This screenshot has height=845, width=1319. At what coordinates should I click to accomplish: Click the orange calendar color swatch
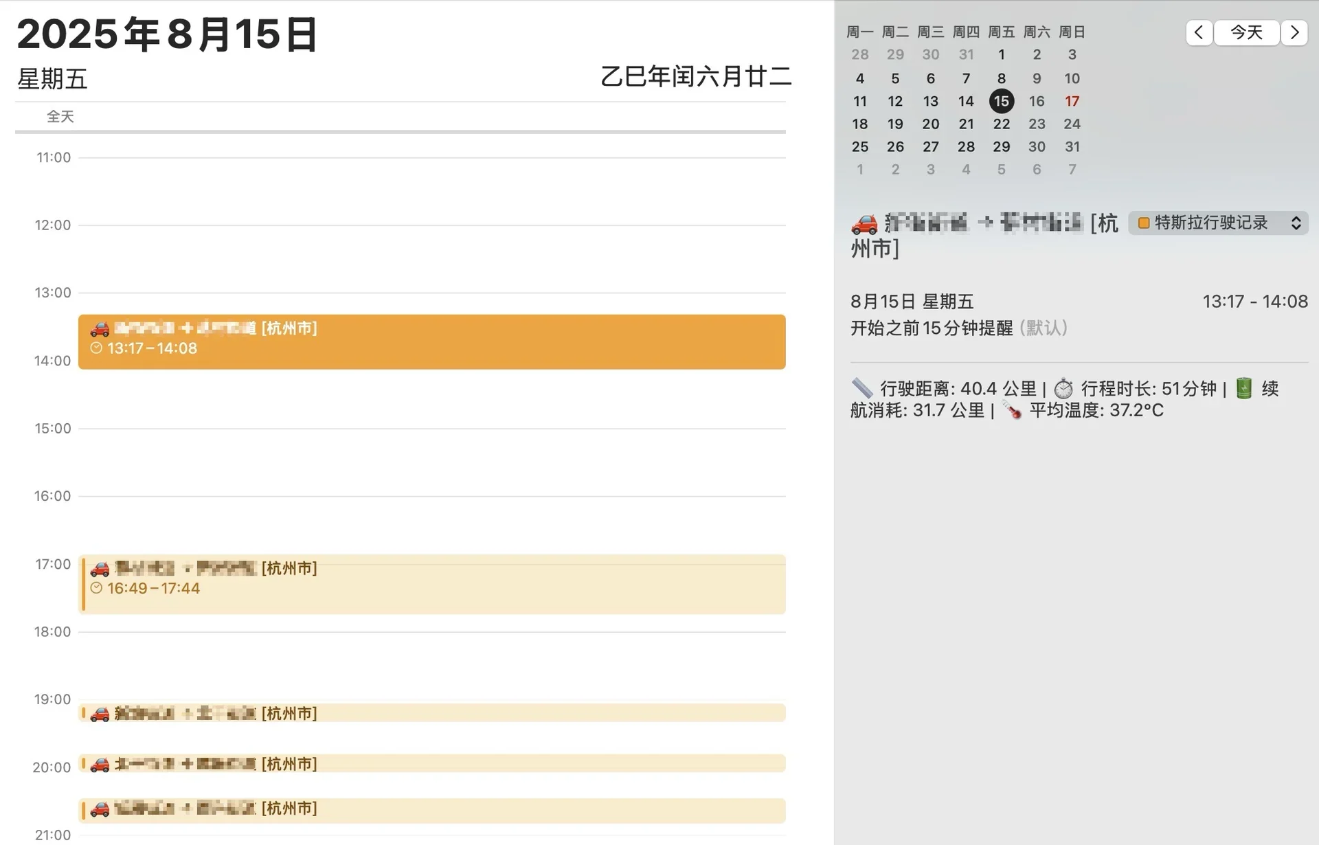click(x=1142, y=223)
